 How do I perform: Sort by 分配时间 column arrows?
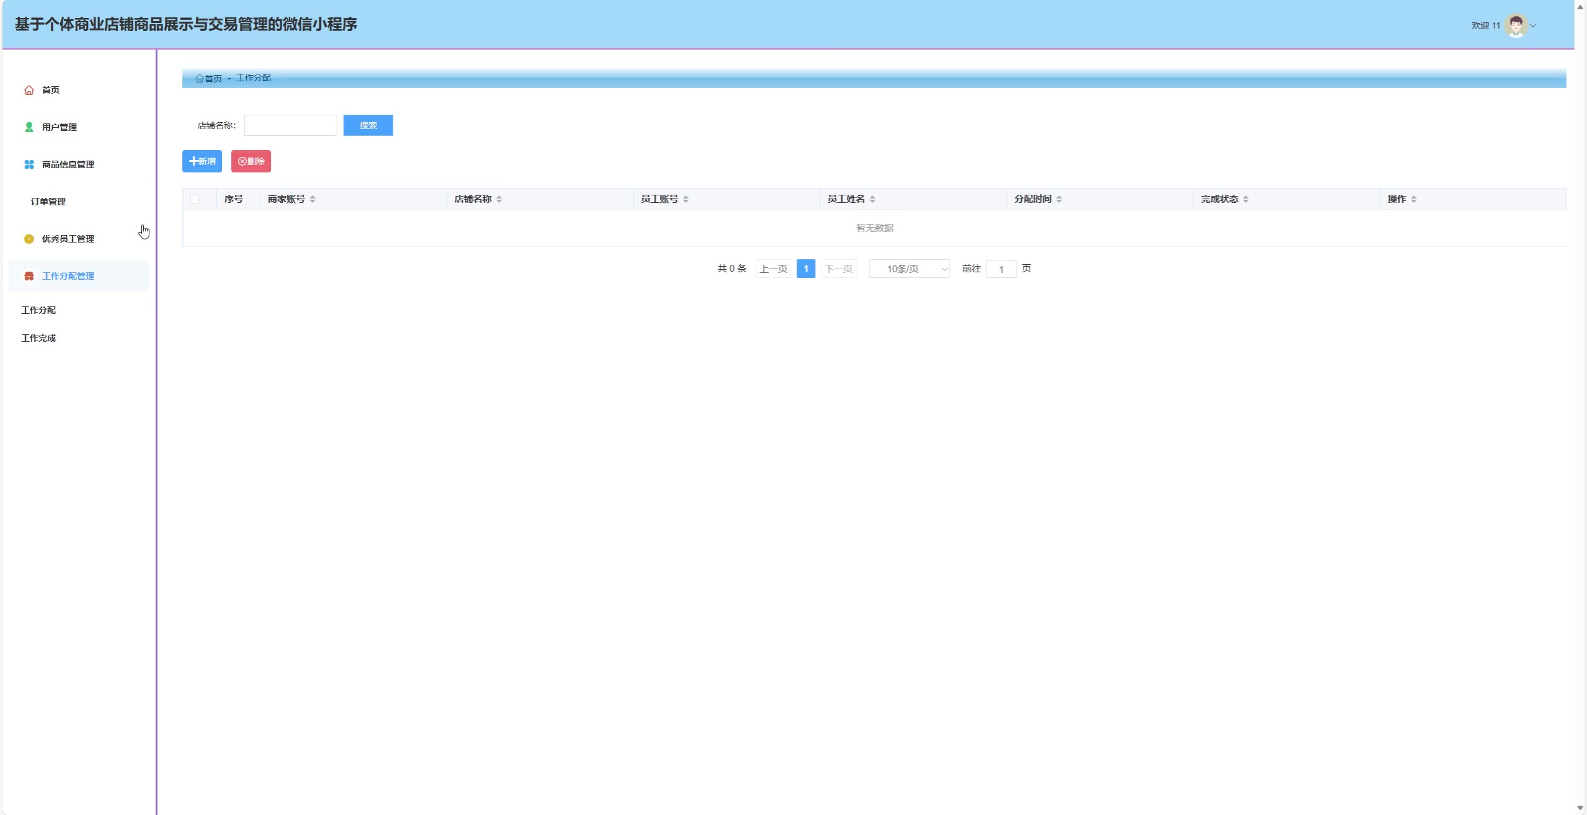(x=1059, y=199)
